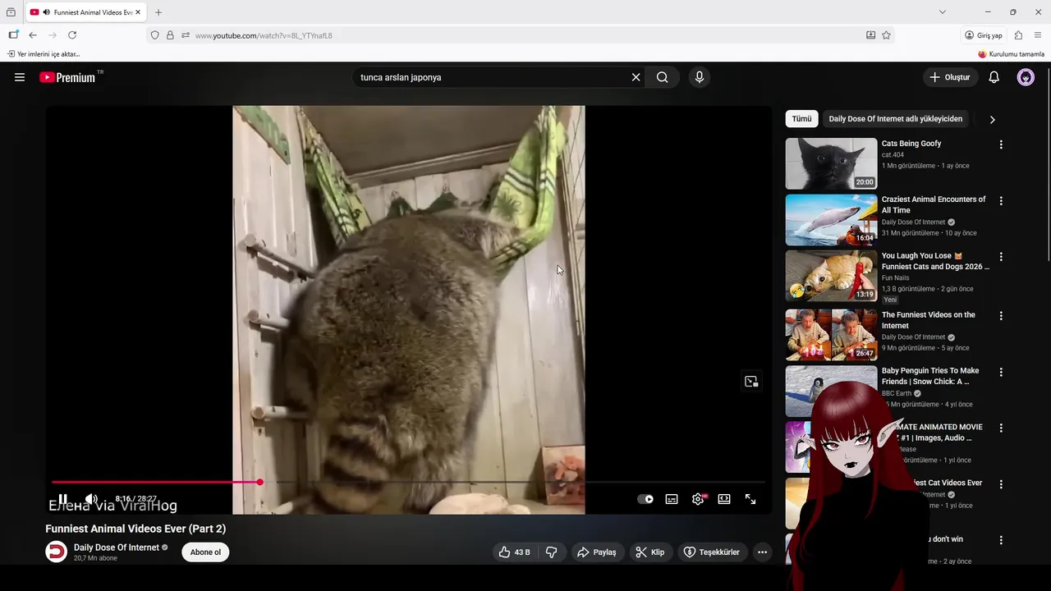The width and height of the screenshot is (1051, 591).
Task: Enter full screen mode
Action: [x=750, y=499]
